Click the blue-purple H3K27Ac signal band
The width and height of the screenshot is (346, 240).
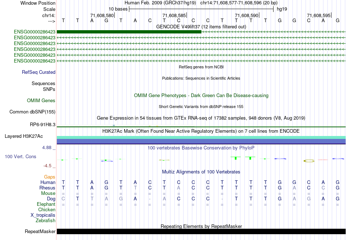(x=201, y=141)
